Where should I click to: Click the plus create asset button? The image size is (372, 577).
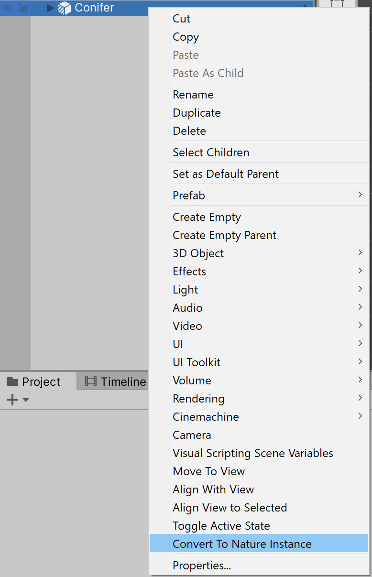tap(12, 400)
